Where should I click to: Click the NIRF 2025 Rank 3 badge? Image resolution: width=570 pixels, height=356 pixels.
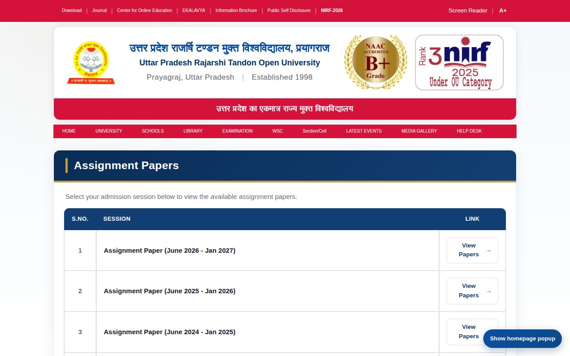coord(459,62)
